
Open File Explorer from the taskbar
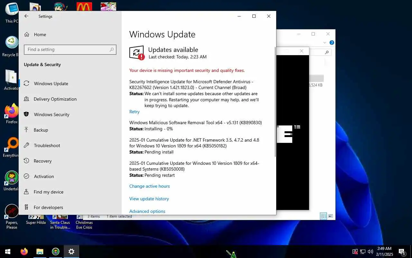pyautogui.click(x=40, y=252)
